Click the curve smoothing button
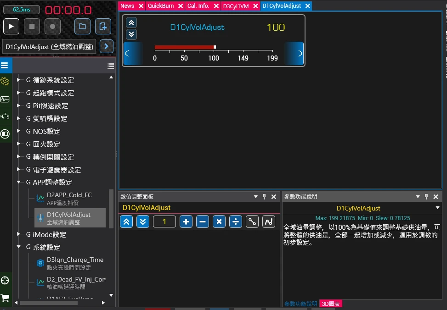The width and height of the screenshot is (447, 310). click(x=269, y=222)
